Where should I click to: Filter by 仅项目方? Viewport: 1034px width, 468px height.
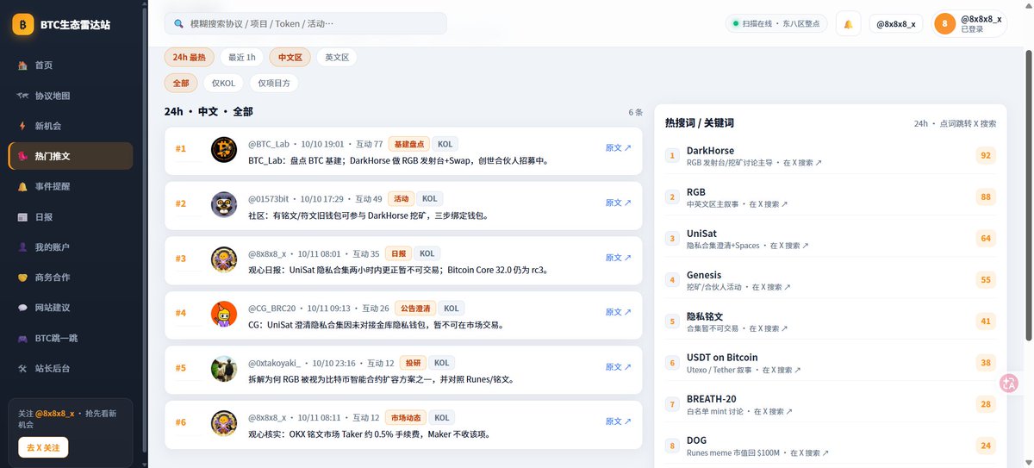[x=274, y=83]
